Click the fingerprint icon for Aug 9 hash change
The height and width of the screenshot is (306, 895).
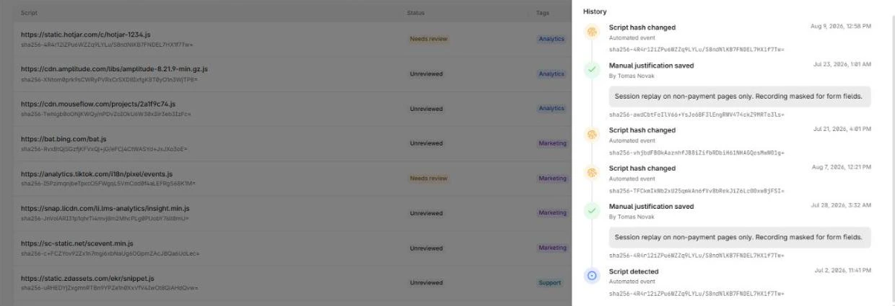(x=592, y=31)
